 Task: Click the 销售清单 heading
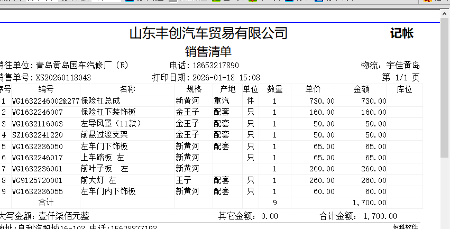point(208,52)
